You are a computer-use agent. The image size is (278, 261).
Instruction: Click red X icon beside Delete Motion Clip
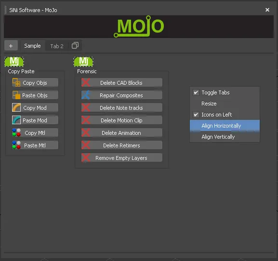click(x=86, y=120)
